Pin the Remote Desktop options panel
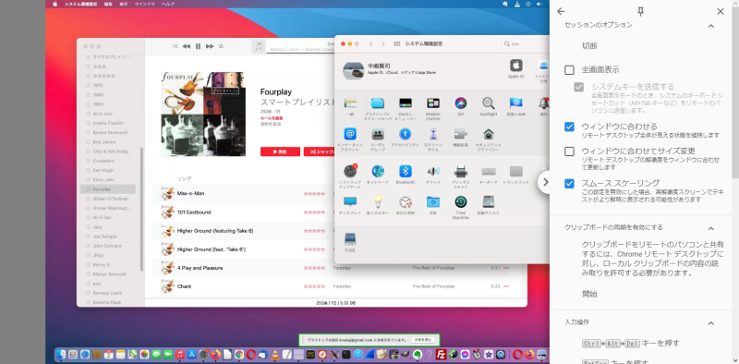 point(640,12)
